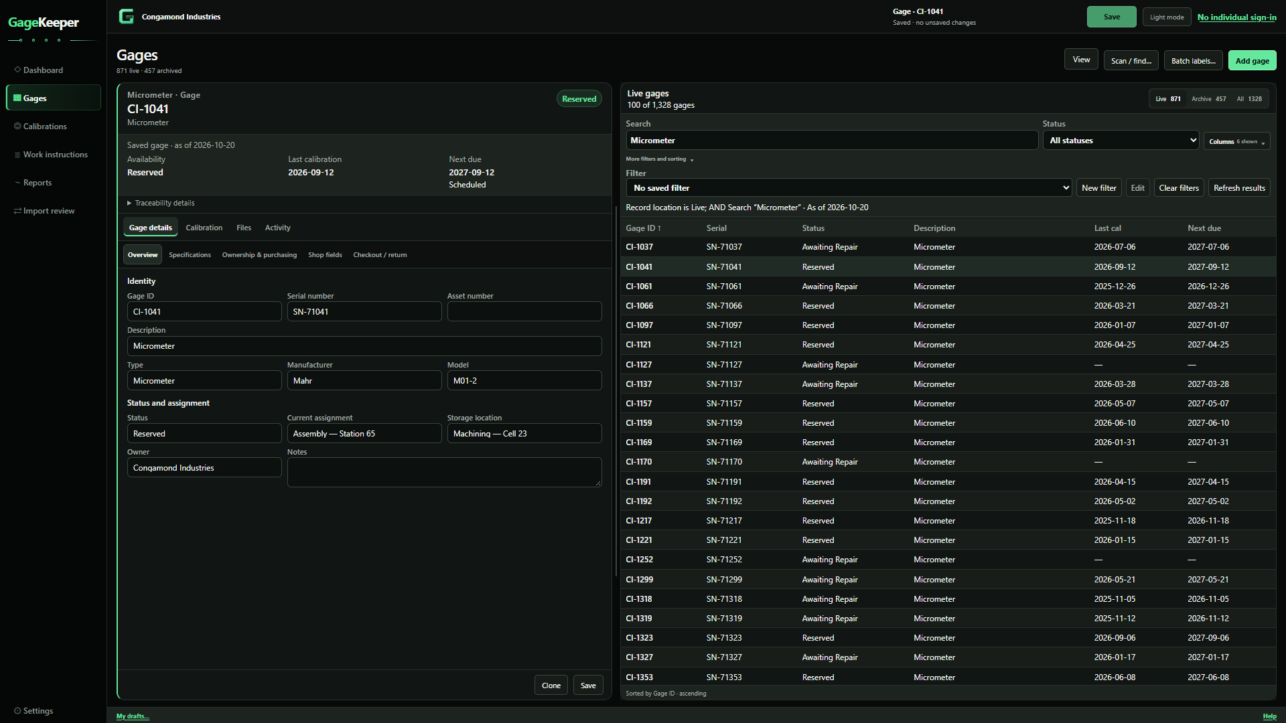Viewport: 1286px width, 723px height.
Task: Open the Columns 6 shown dropdown
Action: 1236,141
